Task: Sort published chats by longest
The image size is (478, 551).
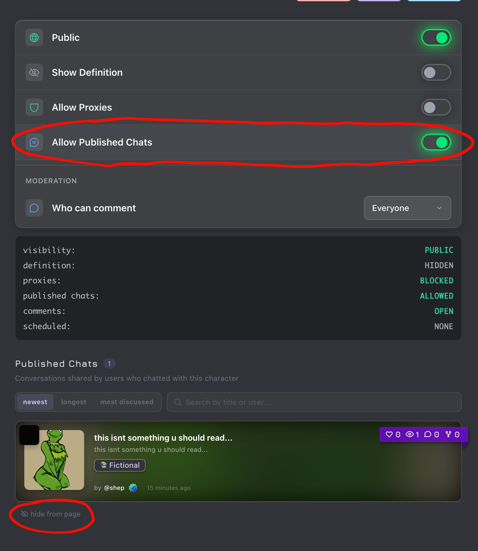Action: pos(74,402)
